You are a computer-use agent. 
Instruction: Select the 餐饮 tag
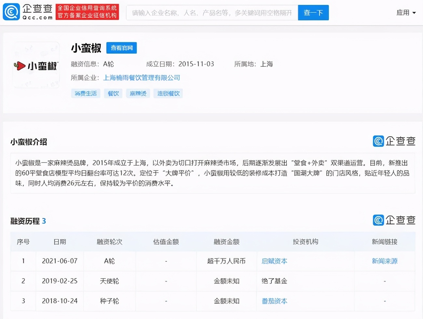click(113, 93)
